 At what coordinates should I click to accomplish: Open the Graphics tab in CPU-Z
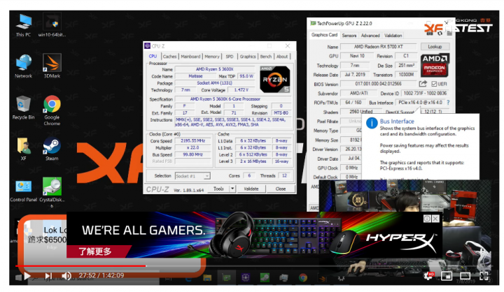click(248, 57)
